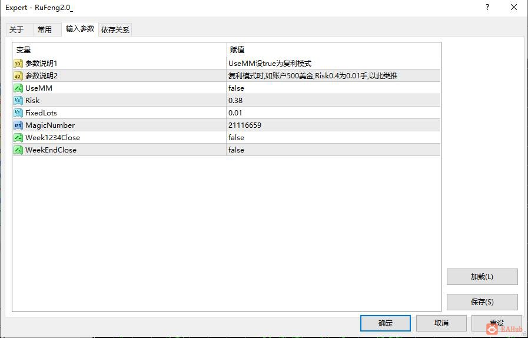This screenshot has width=528, height=338.
Task: Click the 重设 button
Action: tap(497, 323)
